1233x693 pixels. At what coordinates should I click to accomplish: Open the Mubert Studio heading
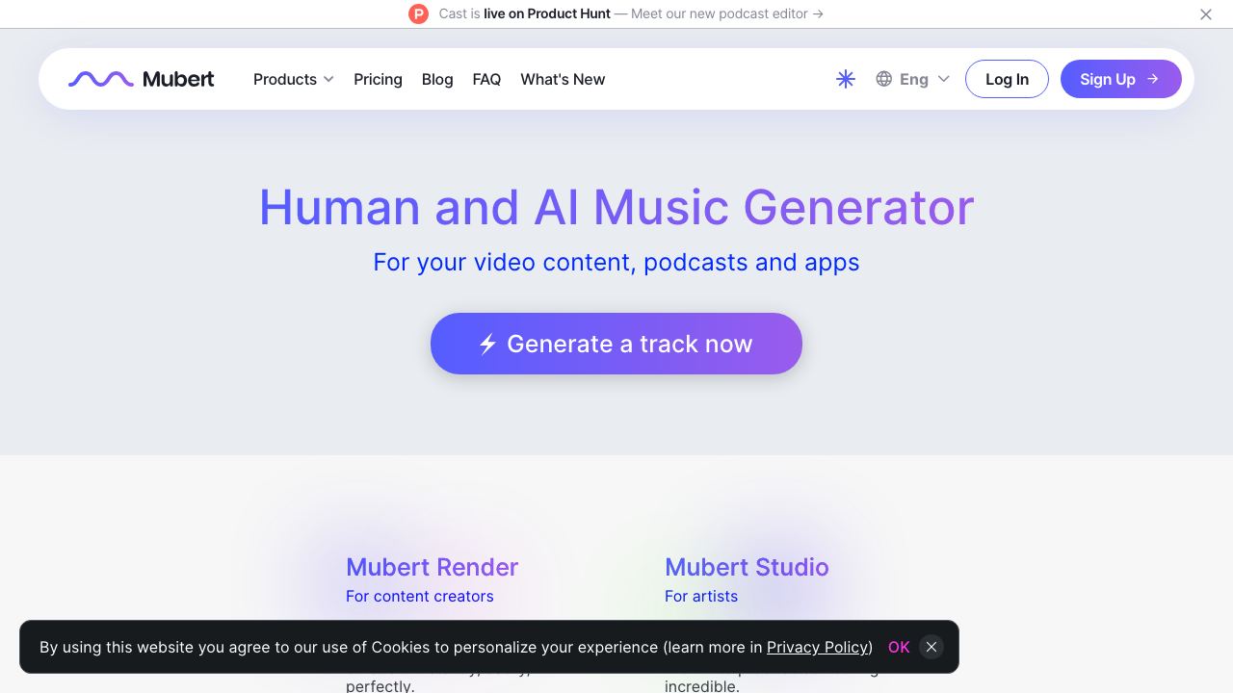(x=747, y=567)
